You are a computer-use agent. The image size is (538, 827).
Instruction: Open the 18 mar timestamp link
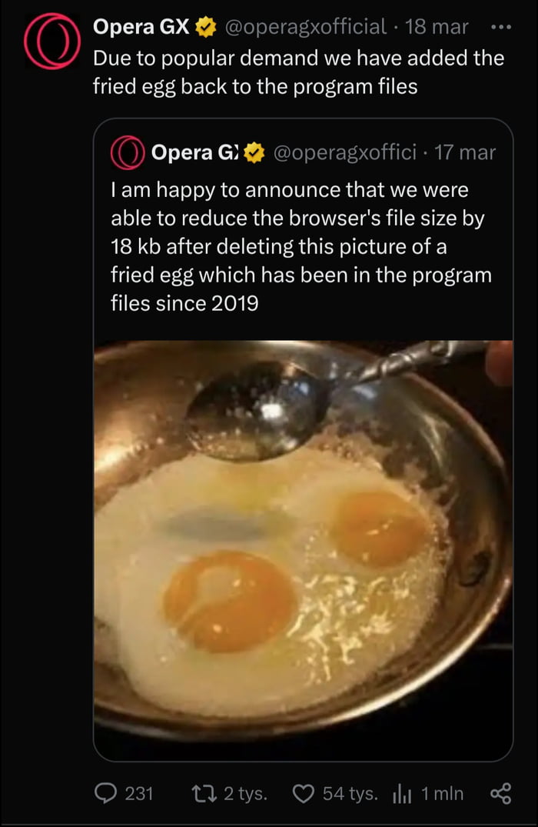[437, 28]
